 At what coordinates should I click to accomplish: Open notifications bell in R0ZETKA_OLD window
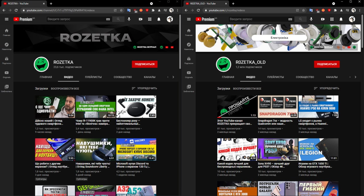tap(341, 19)
